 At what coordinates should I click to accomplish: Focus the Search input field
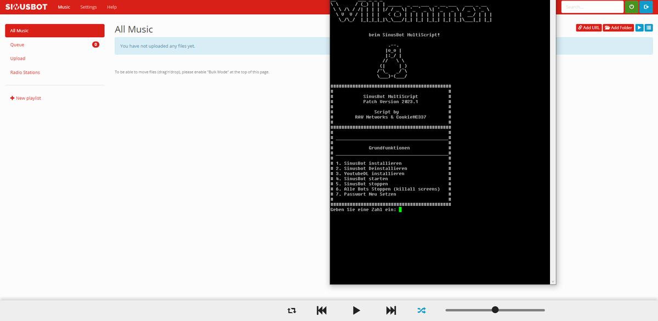[592, 7]
